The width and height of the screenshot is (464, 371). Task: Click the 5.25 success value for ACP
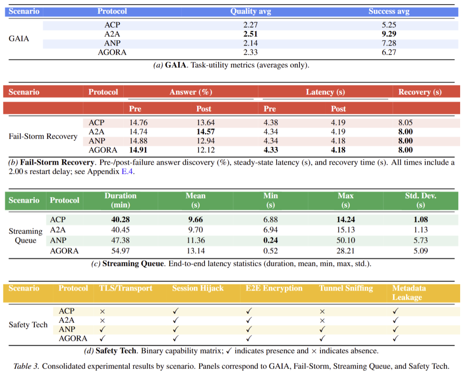[x=389, y=25]
